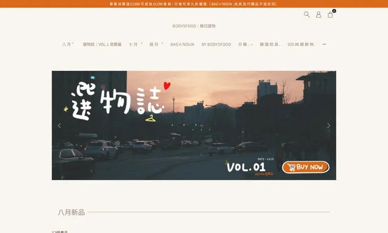Open the BY BODYSFOOD menu item
388x233 pixels.
pyautogui.click(x=216, y=44)
